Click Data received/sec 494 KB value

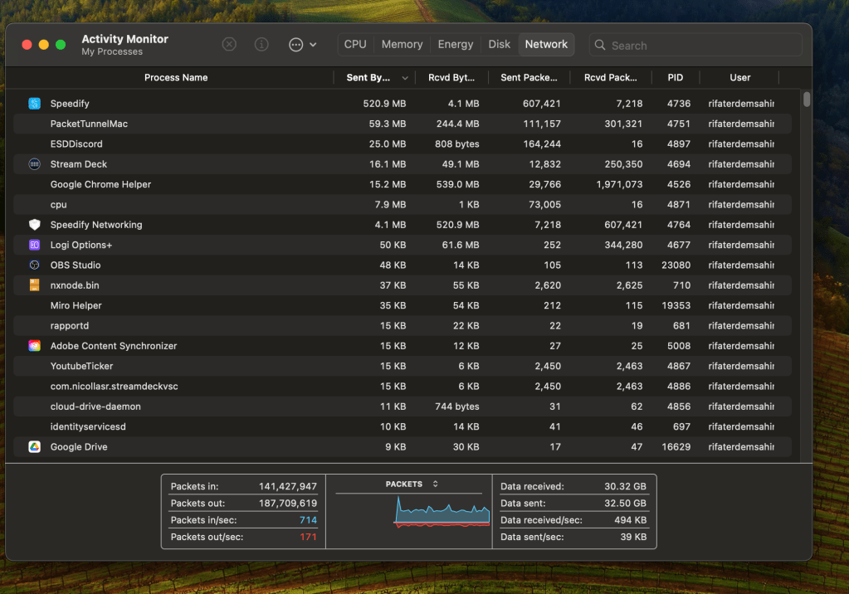[x=630, y=520]
